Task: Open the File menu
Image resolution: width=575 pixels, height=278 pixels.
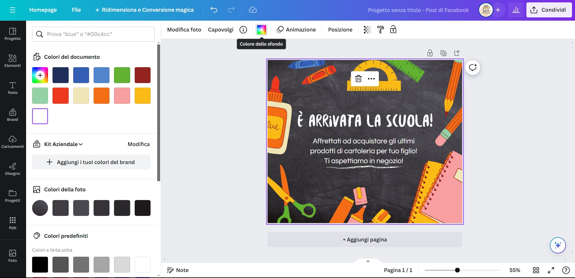Action: 76,10
